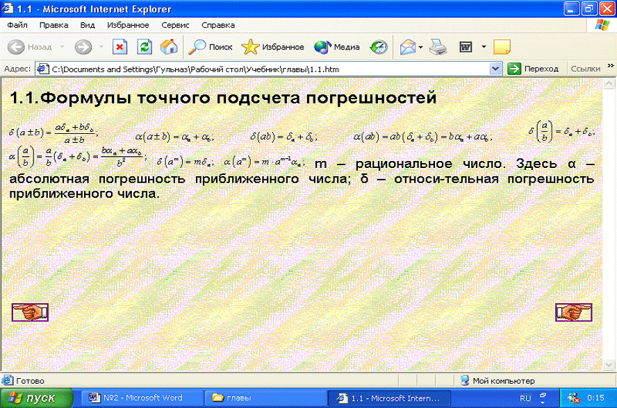Click the left pointing-hand navigation image
The image size is (617, 408).
click(x=30, y=312)
